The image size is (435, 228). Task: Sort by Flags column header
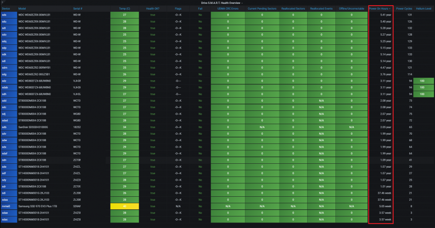pos(178,9)
